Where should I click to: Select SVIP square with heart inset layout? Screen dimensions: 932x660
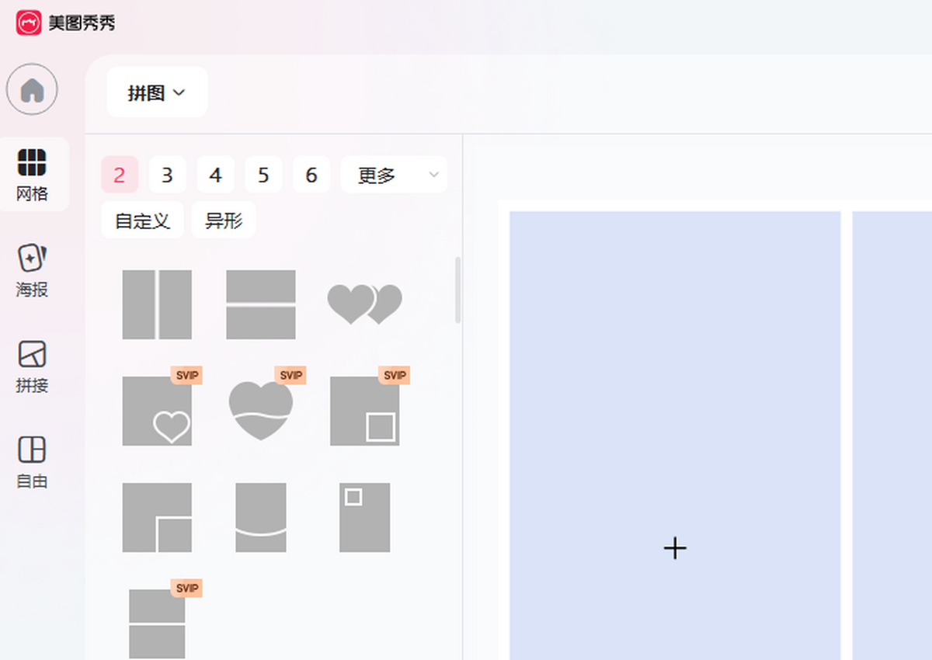point(157,411)
